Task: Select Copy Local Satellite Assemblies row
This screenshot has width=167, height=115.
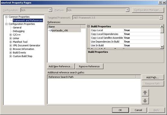Action: (x=125, y=38)
